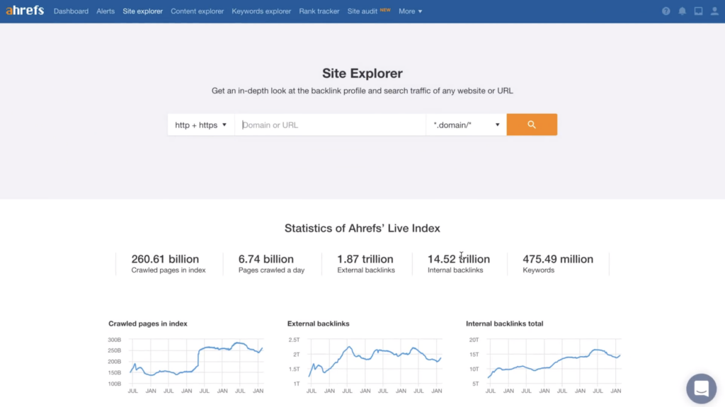Click the Ahrefs logo

(x=25, y=10)
